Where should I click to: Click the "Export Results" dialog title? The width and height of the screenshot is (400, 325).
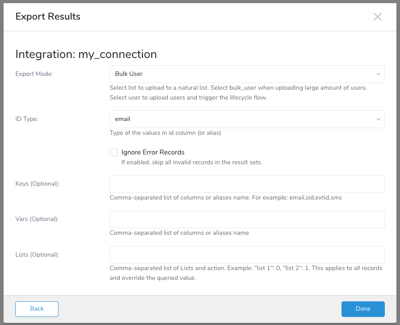coord(48,17)
